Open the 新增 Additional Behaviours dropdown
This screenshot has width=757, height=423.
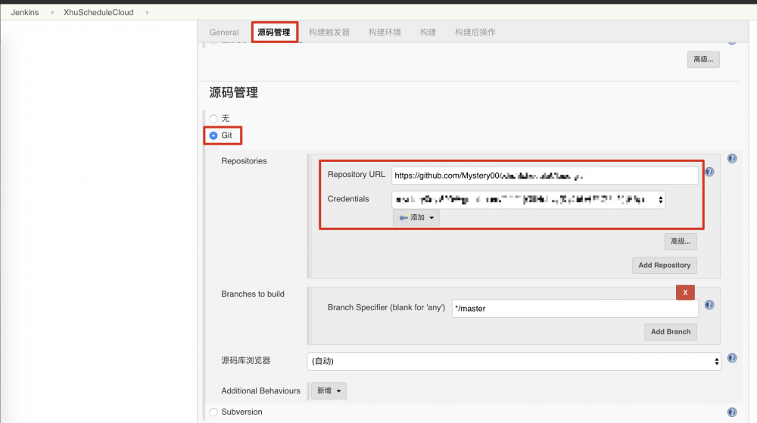tap(329, 390)
